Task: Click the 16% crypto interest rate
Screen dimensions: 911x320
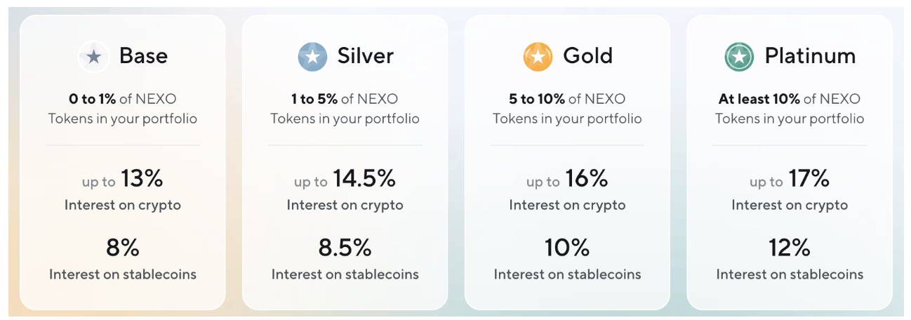Action: point(586,178)
